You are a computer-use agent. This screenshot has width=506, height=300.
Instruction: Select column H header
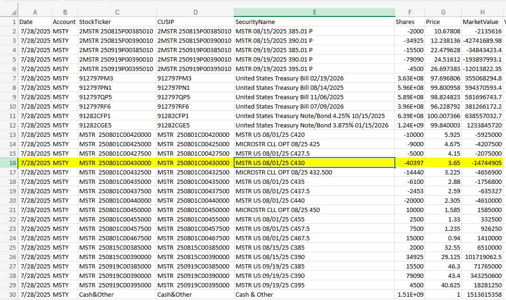coord(482,12)
